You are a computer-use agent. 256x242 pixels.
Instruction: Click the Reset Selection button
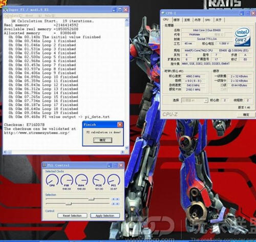(72, 215)
